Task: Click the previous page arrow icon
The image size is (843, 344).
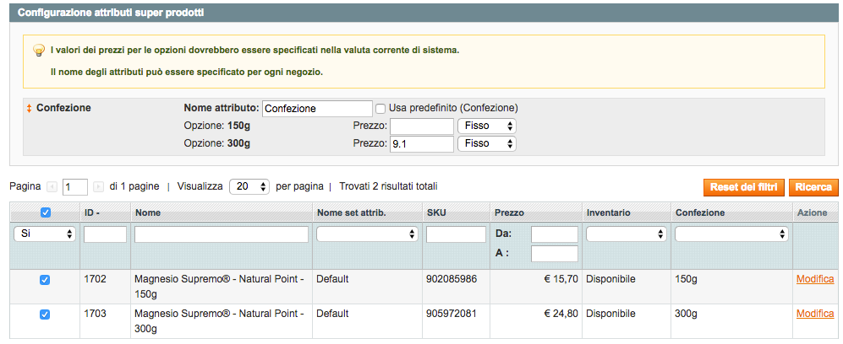Action: (x=52, y=186)
